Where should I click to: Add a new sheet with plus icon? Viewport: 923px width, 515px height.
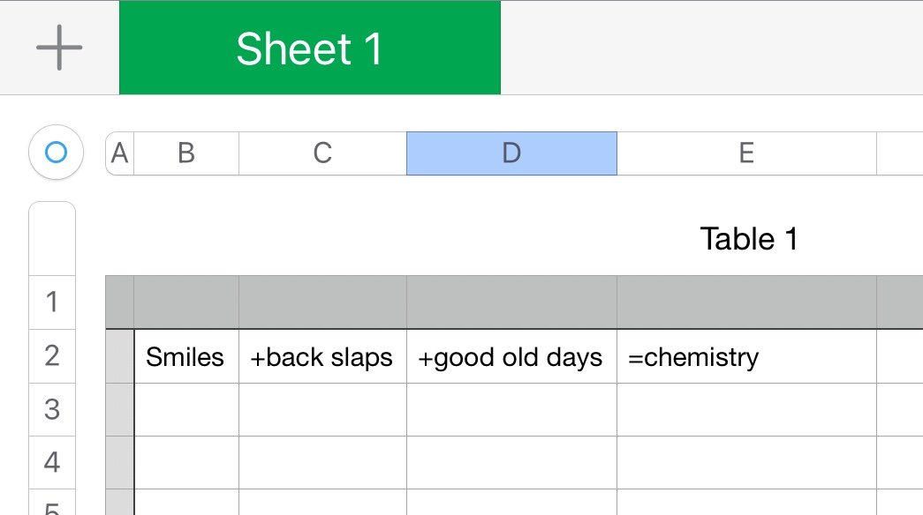click(x=59, y=48)
